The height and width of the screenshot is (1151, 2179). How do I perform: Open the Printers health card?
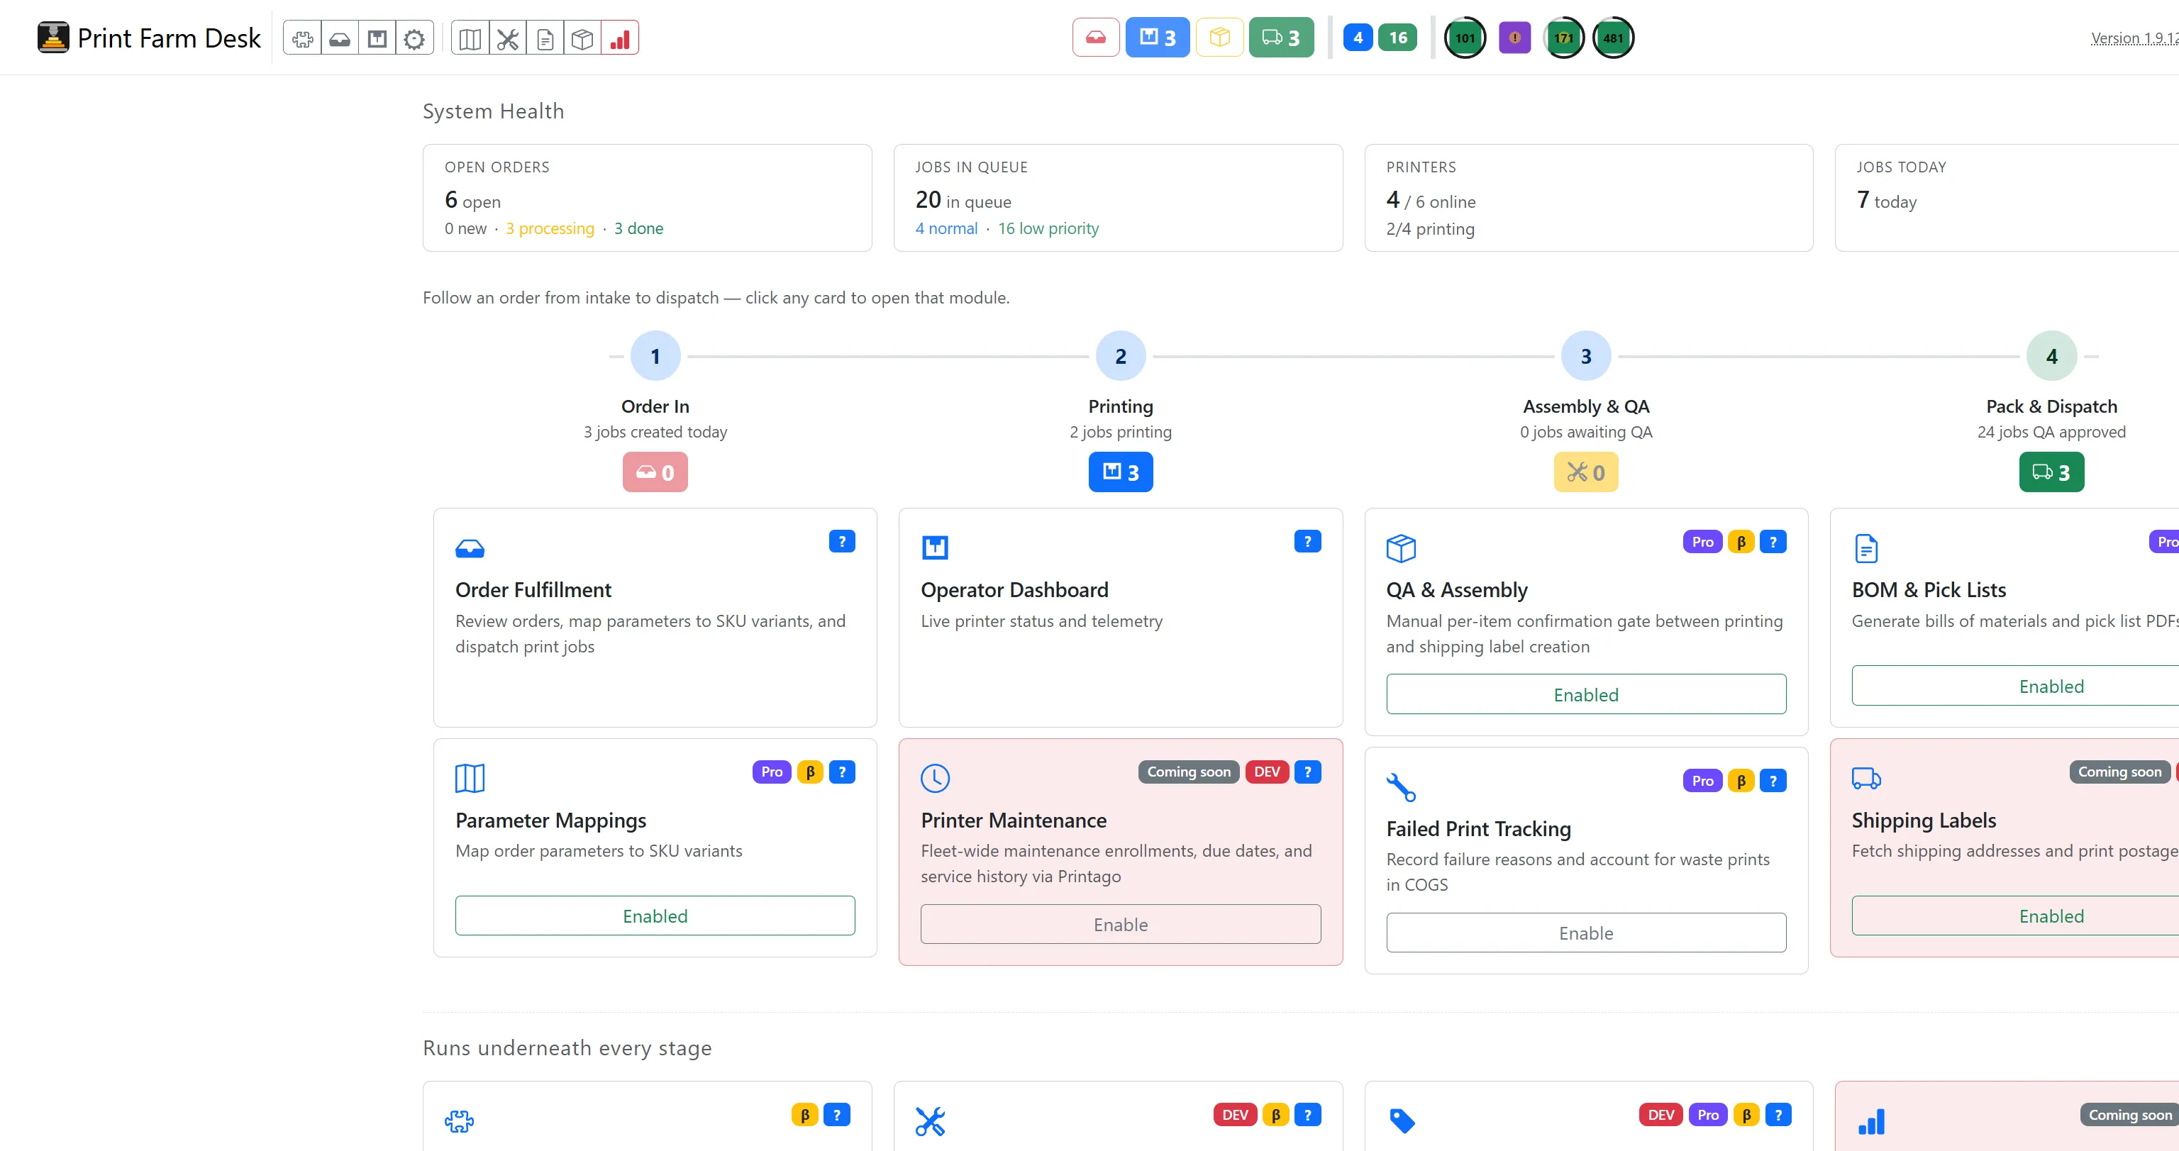[1587, 198]
